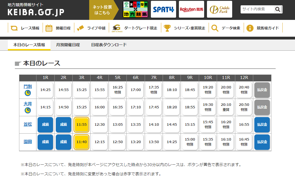
Task: Switch to the 日程表ダウンロード tab
Action: pyautogui.click(x=109, y=45)
